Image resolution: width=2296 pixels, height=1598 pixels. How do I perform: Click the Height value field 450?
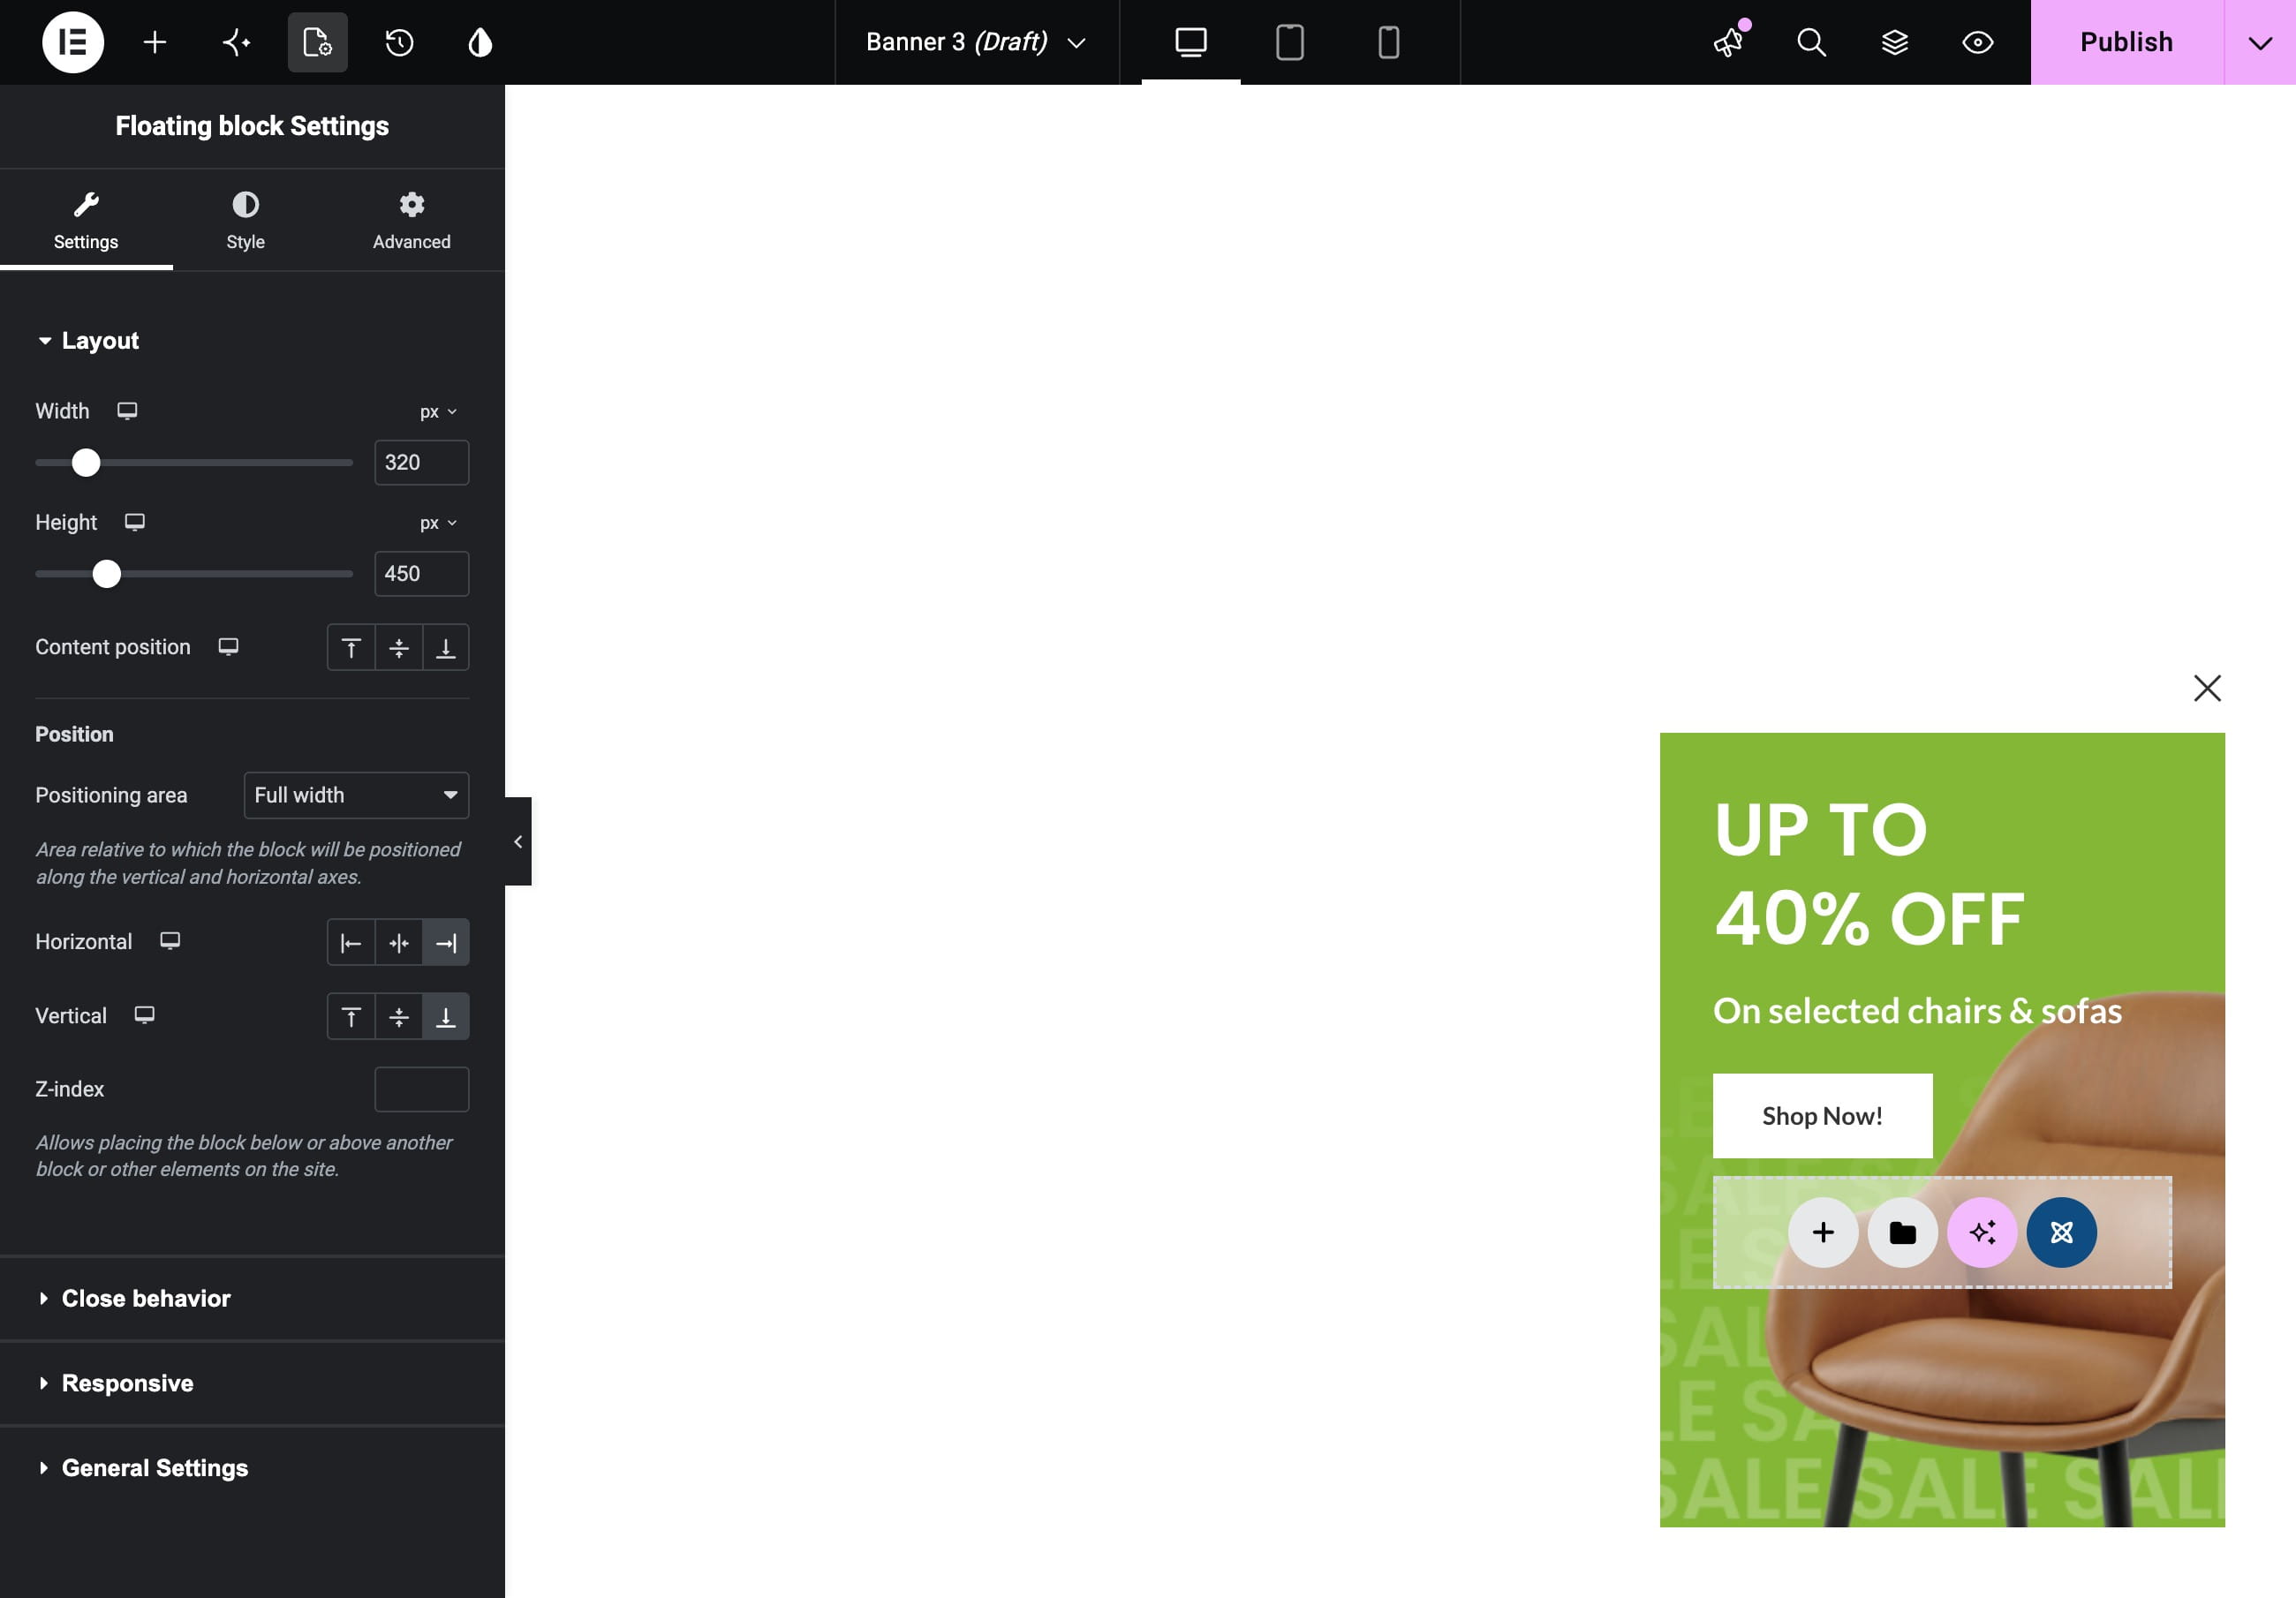421,573
